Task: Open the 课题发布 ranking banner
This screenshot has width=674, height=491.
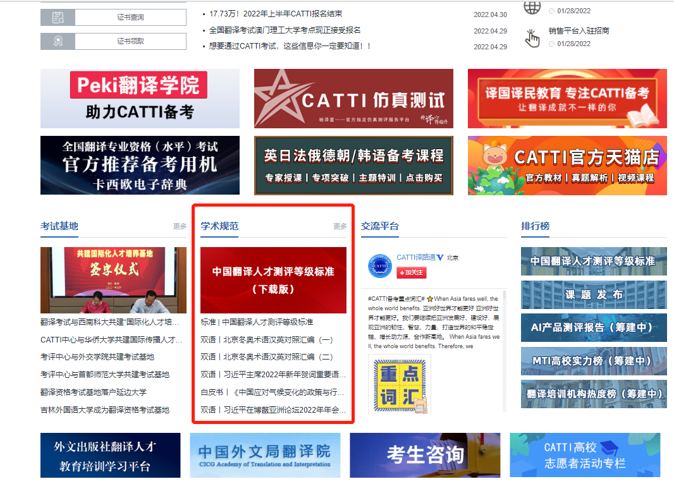Action: coord(594,294)
